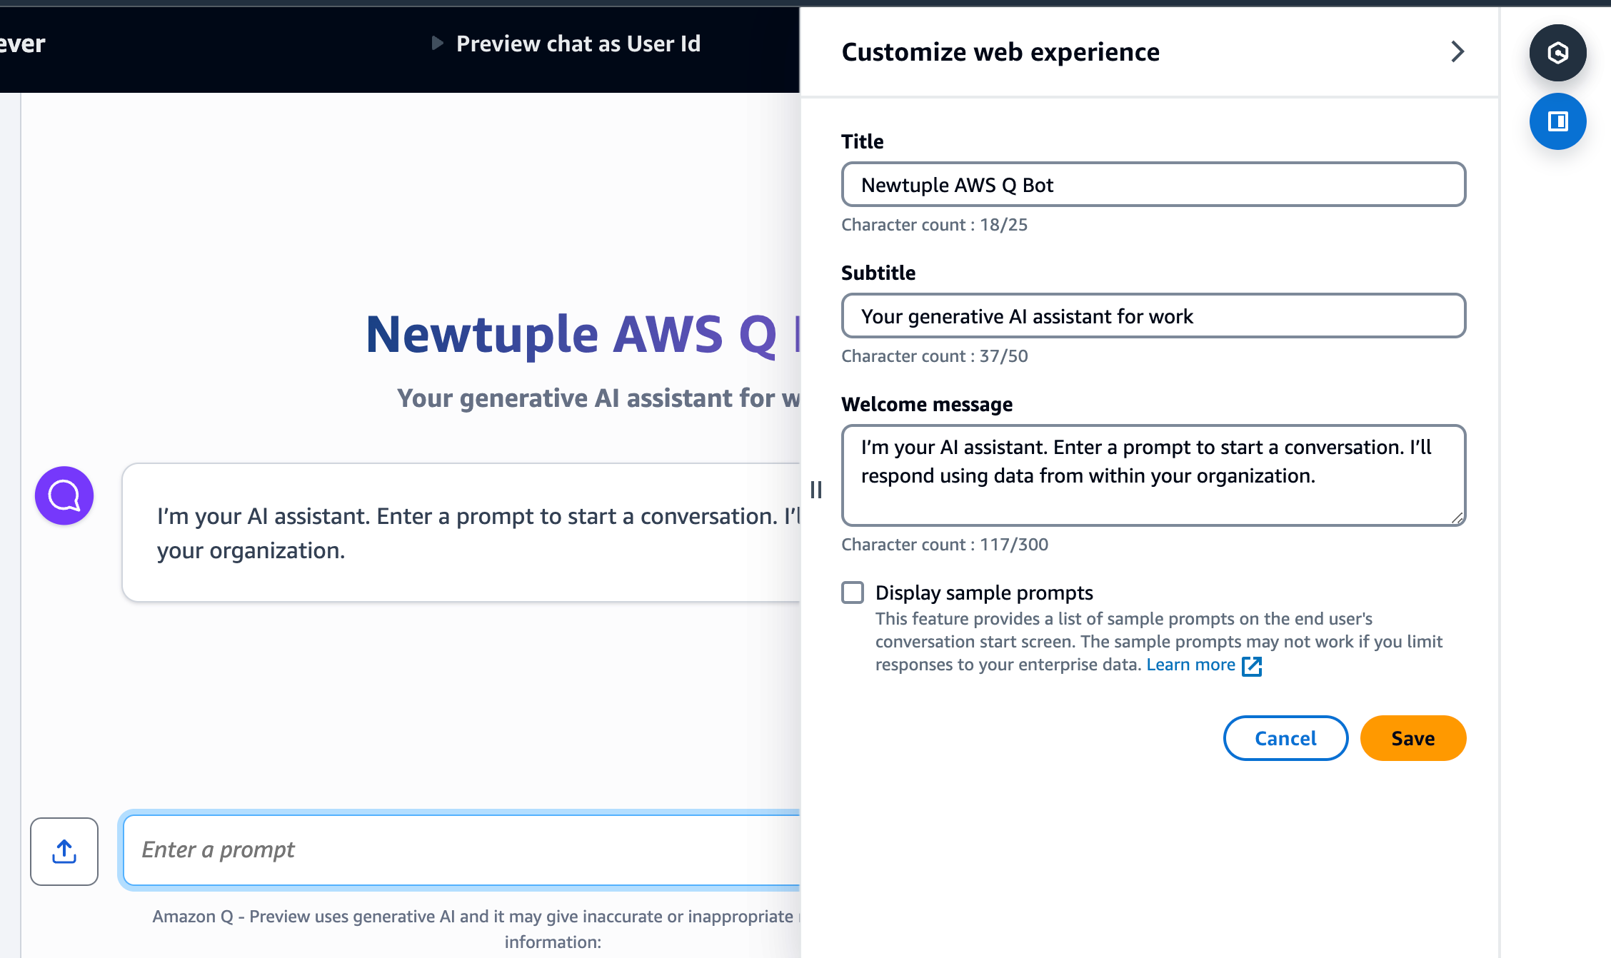Screen dimensions: 1611x958
Task: Grab the welcome message resize corner
Action: 1457,518
